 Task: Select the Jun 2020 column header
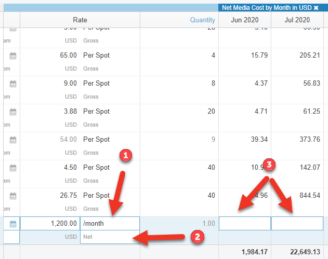[x=245, y=20]
